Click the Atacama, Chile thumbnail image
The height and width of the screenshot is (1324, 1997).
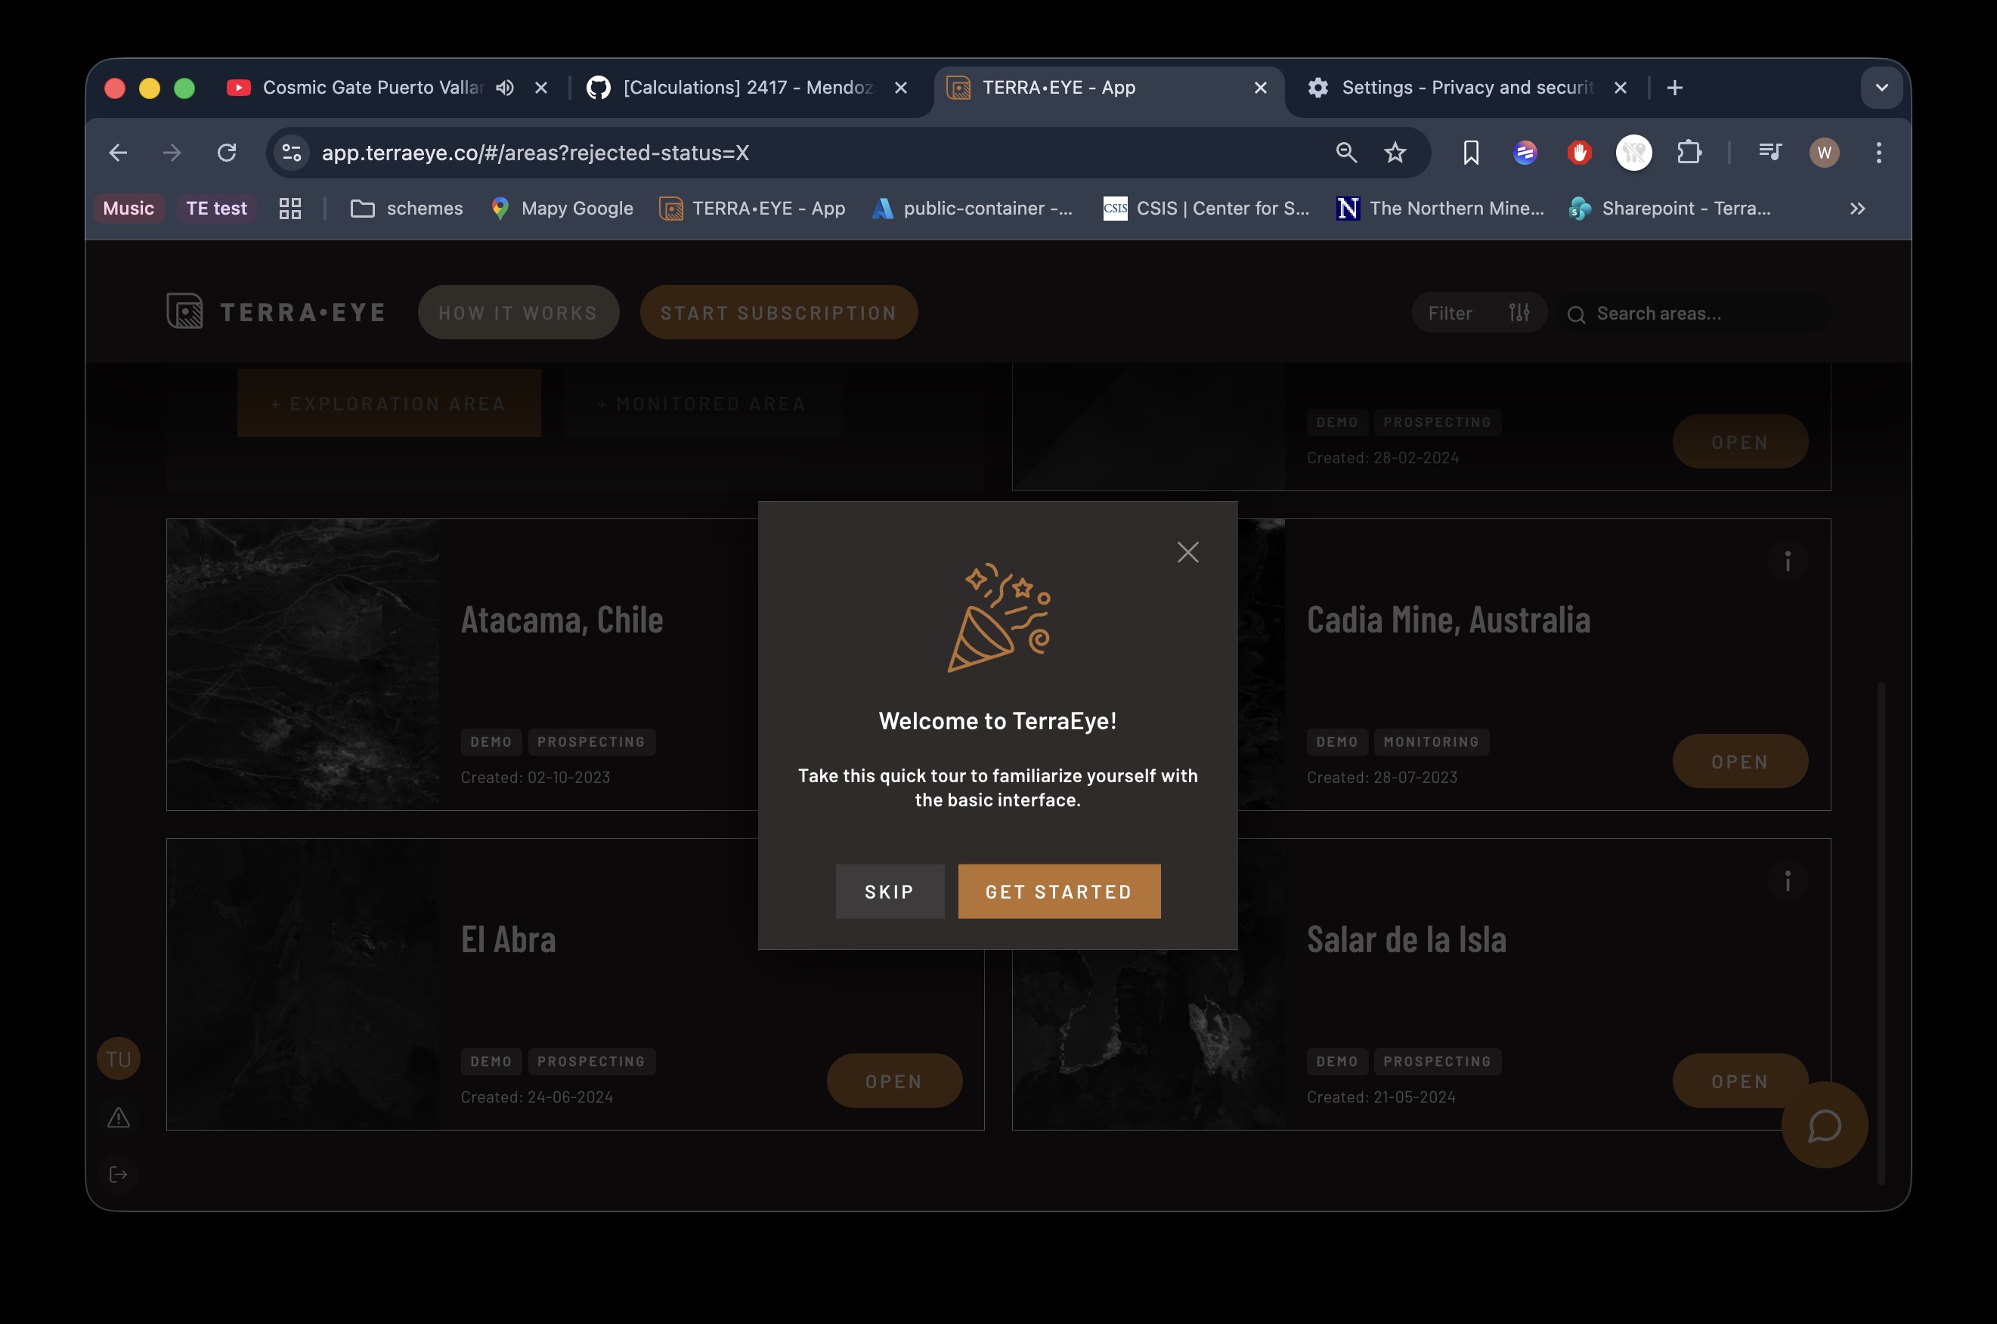[x=303, y=664]
